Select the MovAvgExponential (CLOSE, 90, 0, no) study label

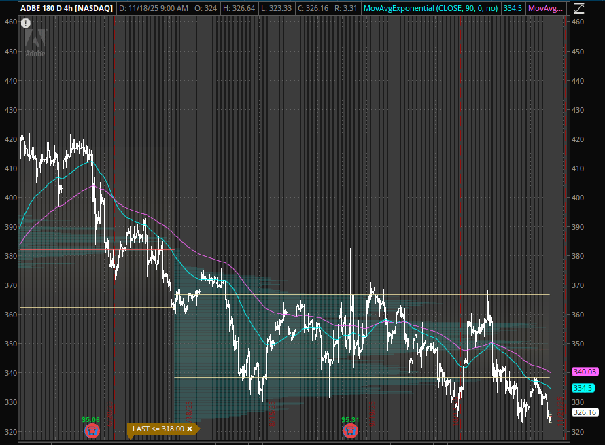[430, 8]
